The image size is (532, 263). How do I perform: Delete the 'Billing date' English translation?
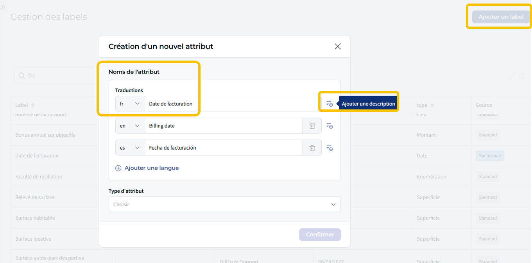(312, 126)
